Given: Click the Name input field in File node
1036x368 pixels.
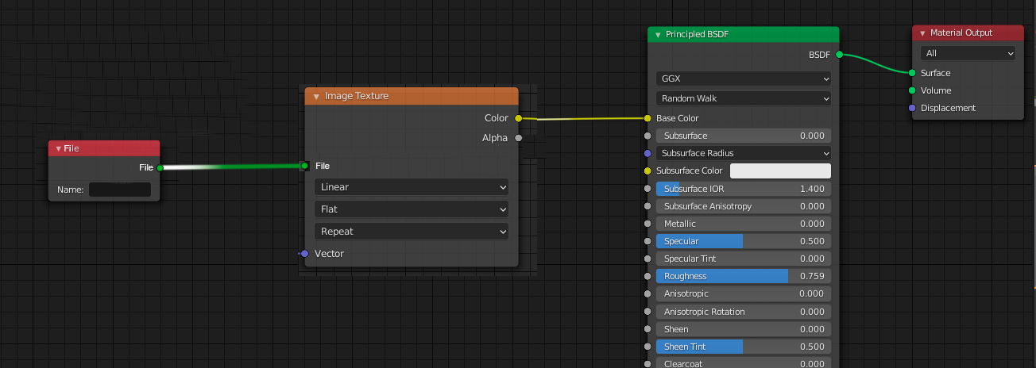Looking at the screenshot, I should click(x=119, y=190).
